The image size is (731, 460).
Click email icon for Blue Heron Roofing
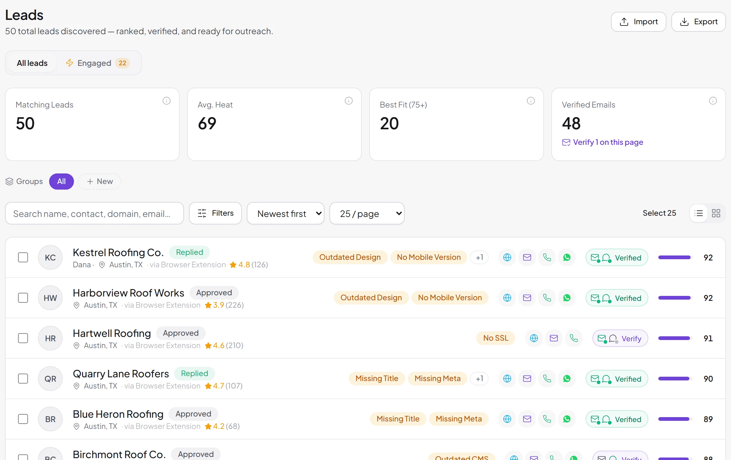[527, 419]
